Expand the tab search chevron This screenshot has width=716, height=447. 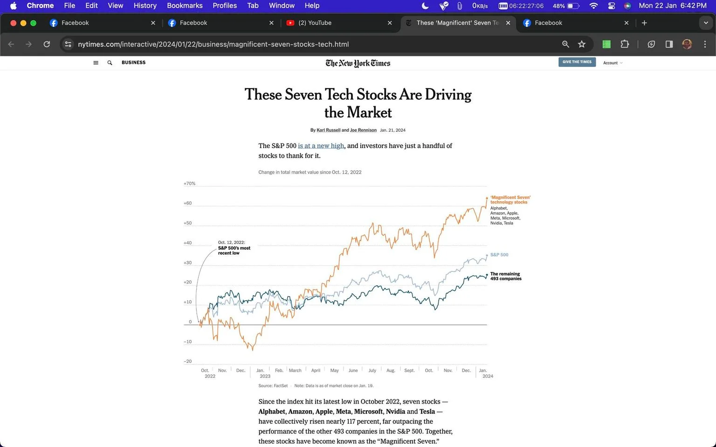click(x=706, y=23)
